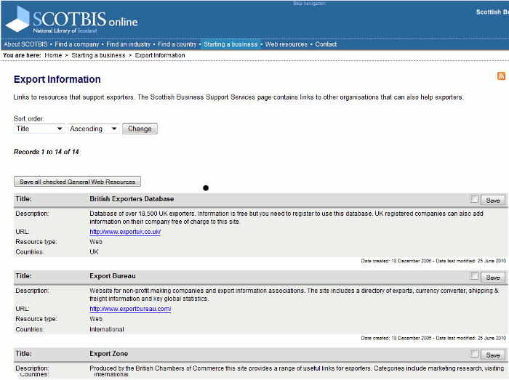The height and width of the screenshot is (380, 509).
Task: Click the Change sort order button
Action: (140, 129)
